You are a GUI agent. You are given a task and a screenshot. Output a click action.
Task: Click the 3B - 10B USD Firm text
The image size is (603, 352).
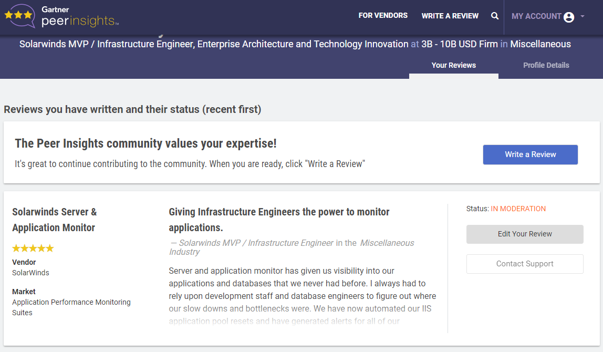click(460, 44)
